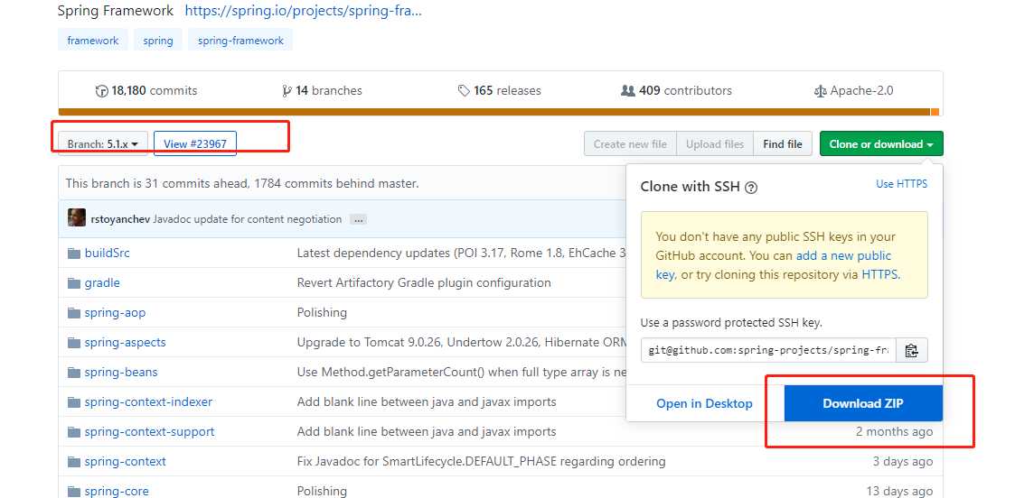Click the HTTPS link in yellow notice
Image resolution: width=1015 pixels, height=498 pixels.
tap(879, 274)
